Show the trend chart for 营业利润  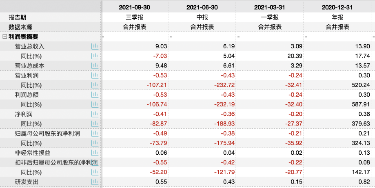point(95,76)
